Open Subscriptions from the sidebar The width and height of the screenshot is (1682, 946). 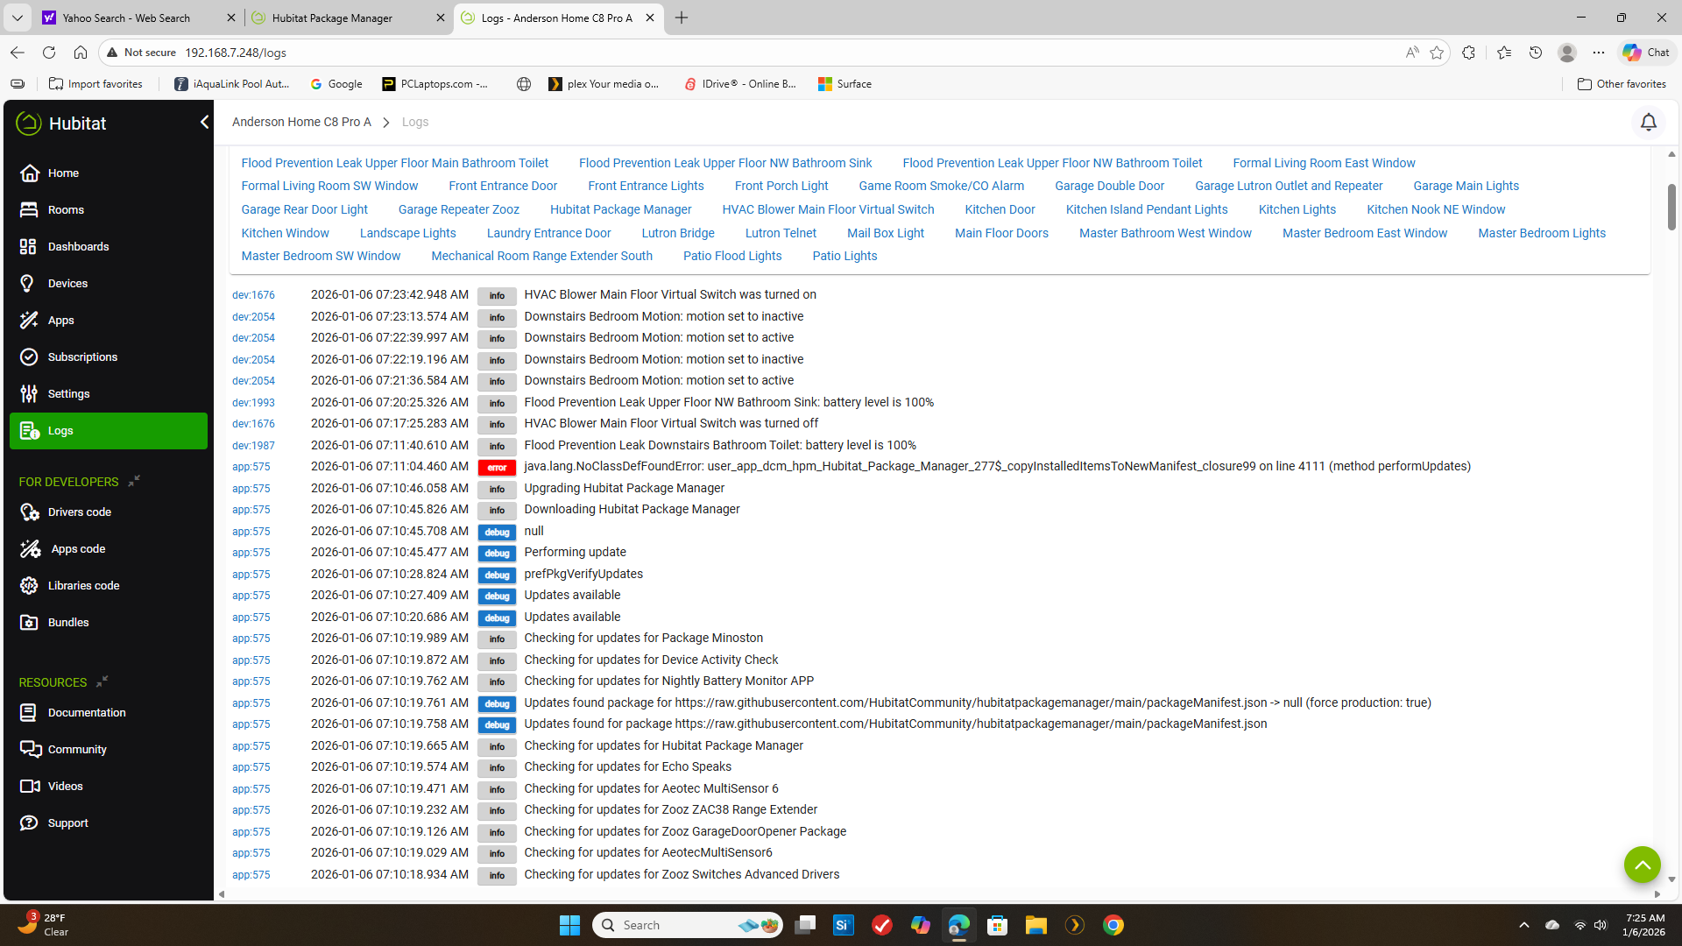[x=82, y=357]
